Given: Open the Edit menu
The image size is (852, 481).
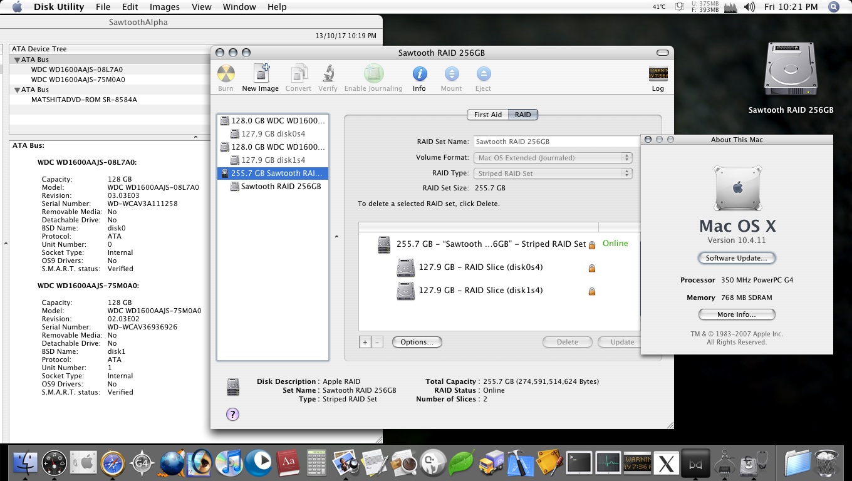Looking at the screenshot, I should tap(130, 7).
